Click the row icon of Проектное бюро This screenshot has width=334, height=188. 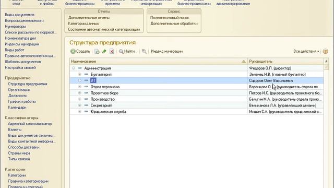[x=86, y=93]
